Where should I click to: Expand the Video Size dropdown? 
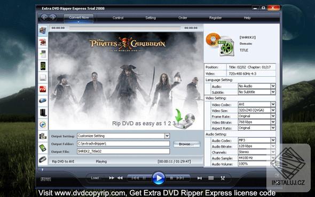click(x=273, y=110)
